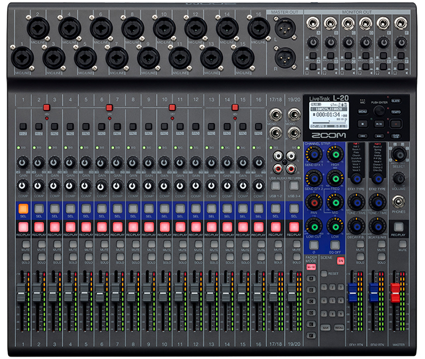This screenshot has height=359, width=425.
Task: Click the headphone SELECT knob
Action: (x=399, y=154)
